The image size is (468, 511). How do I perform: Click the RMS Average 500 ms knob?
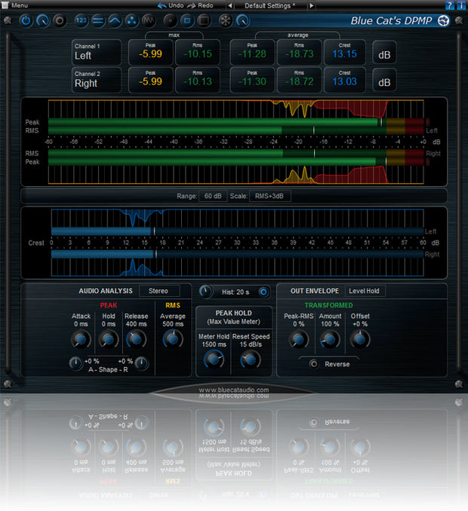pos(173,339)
